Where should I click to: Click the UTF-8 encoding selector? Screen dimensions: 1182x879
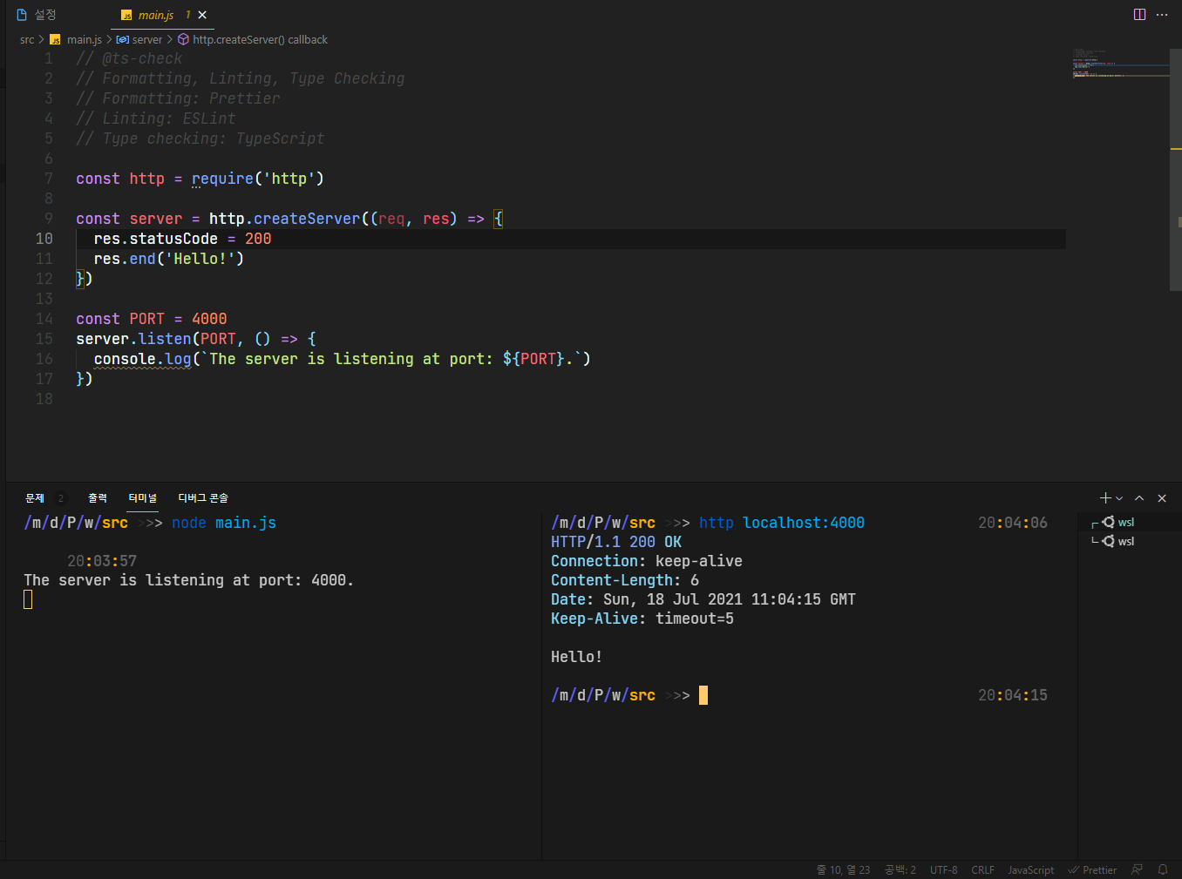click(943, 869)
